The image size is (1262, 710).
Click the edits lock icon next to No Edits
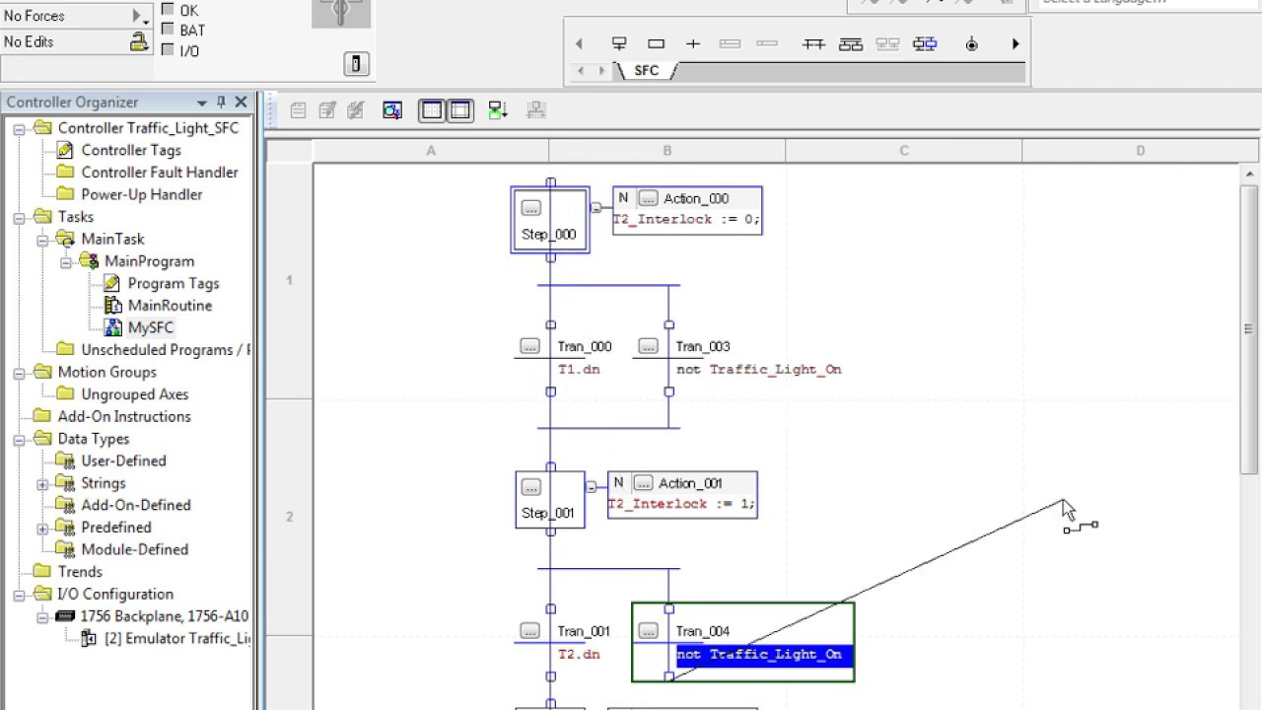139,41
